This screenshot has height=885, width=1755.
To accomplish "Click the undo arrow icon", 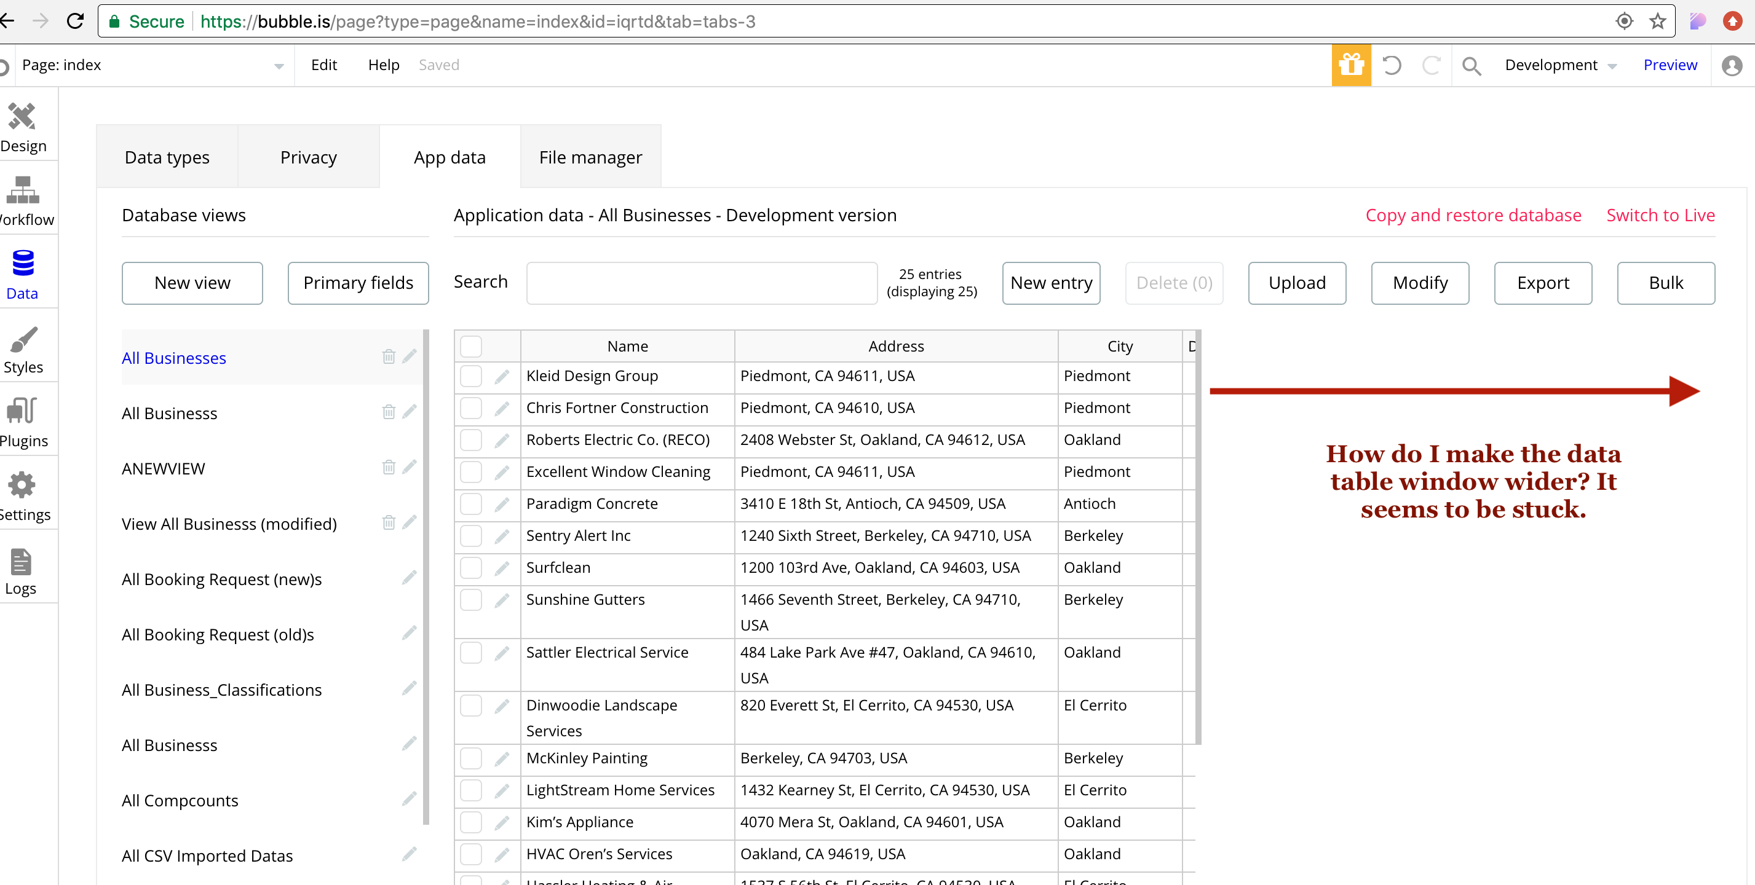I will pyautogui.click(x=1391, y=65).
